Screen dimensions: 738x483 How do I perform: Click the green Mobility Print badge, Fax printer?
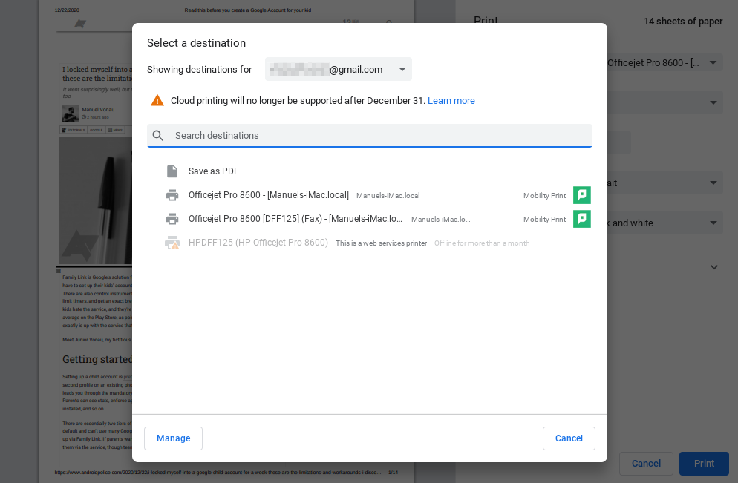coord(582,219)
